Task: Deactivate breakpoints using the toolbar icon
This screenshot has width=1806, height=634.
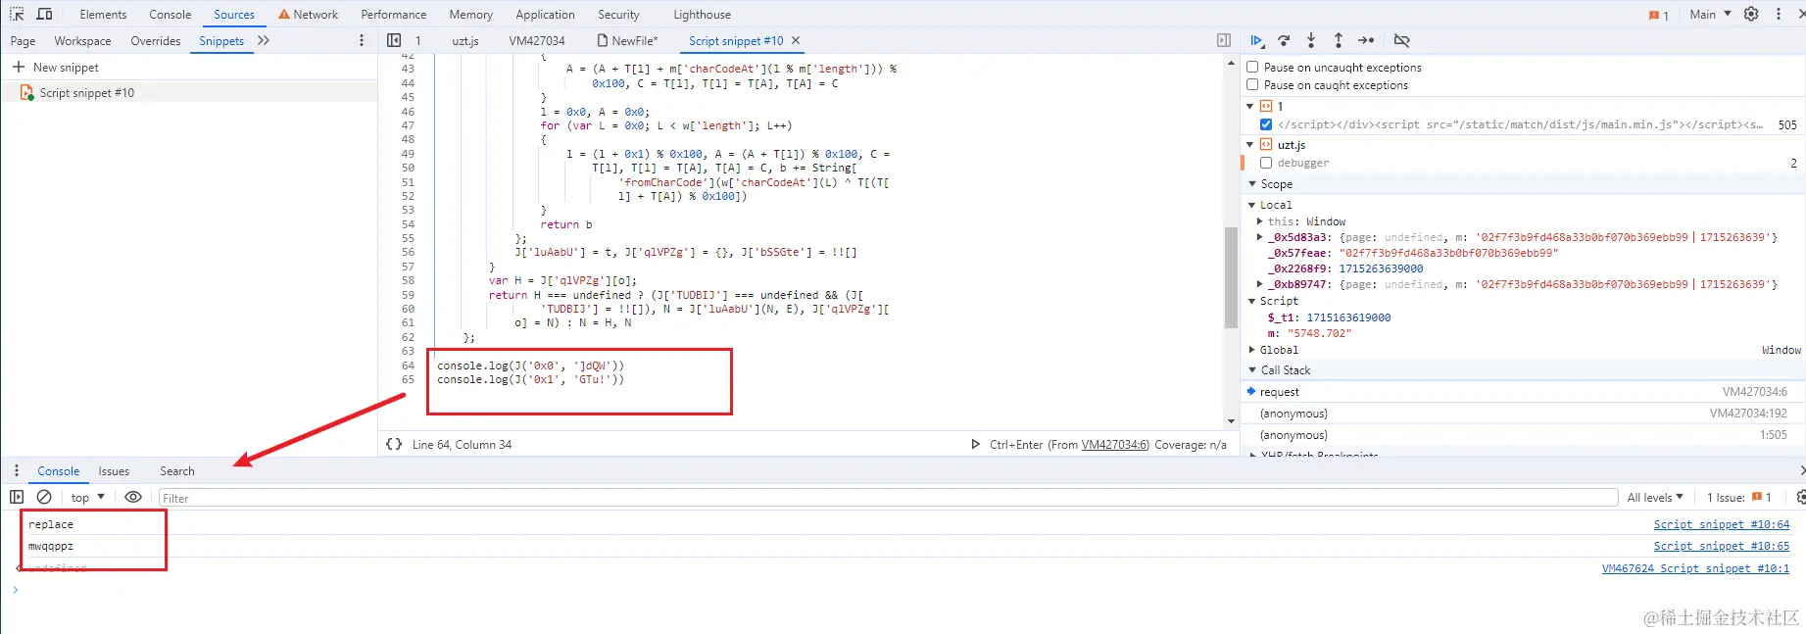Action: tap(1402, 40)
